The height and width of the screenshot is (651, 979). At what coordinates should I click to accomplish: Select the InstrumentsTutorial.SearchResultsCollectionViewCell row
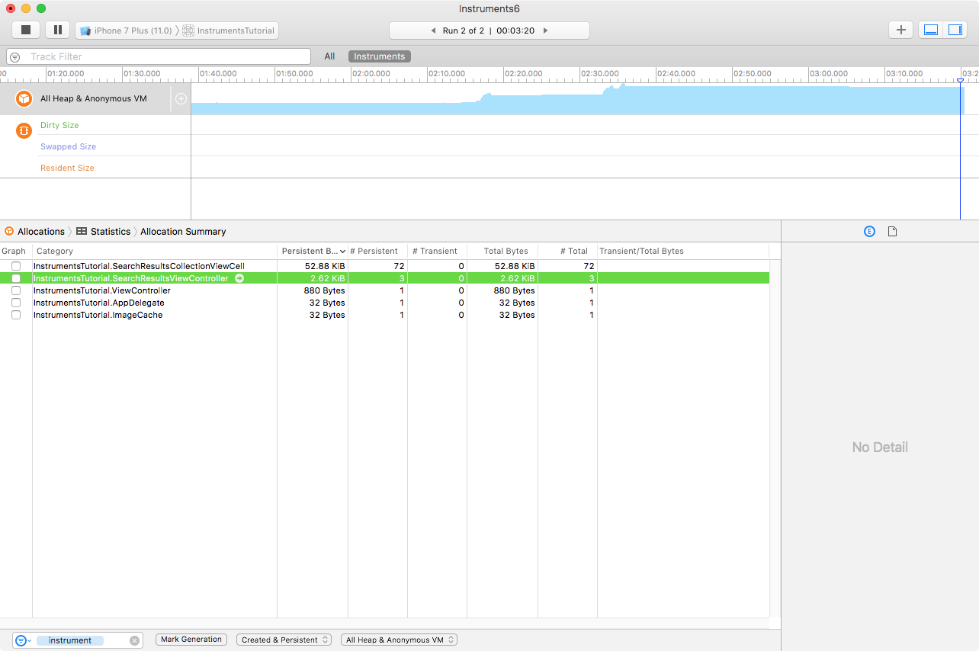tap(384, 266)
